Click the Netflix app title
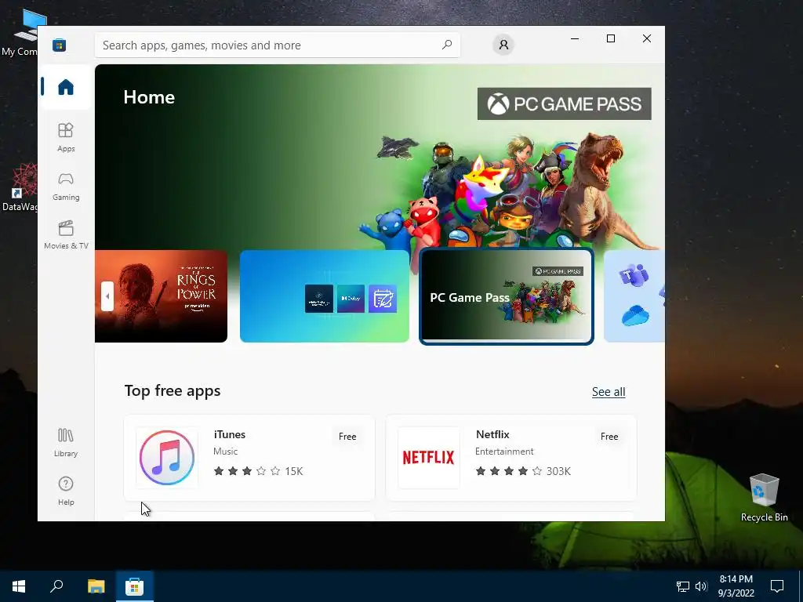This screenshot has height=602, width=803. coord(492,434)
